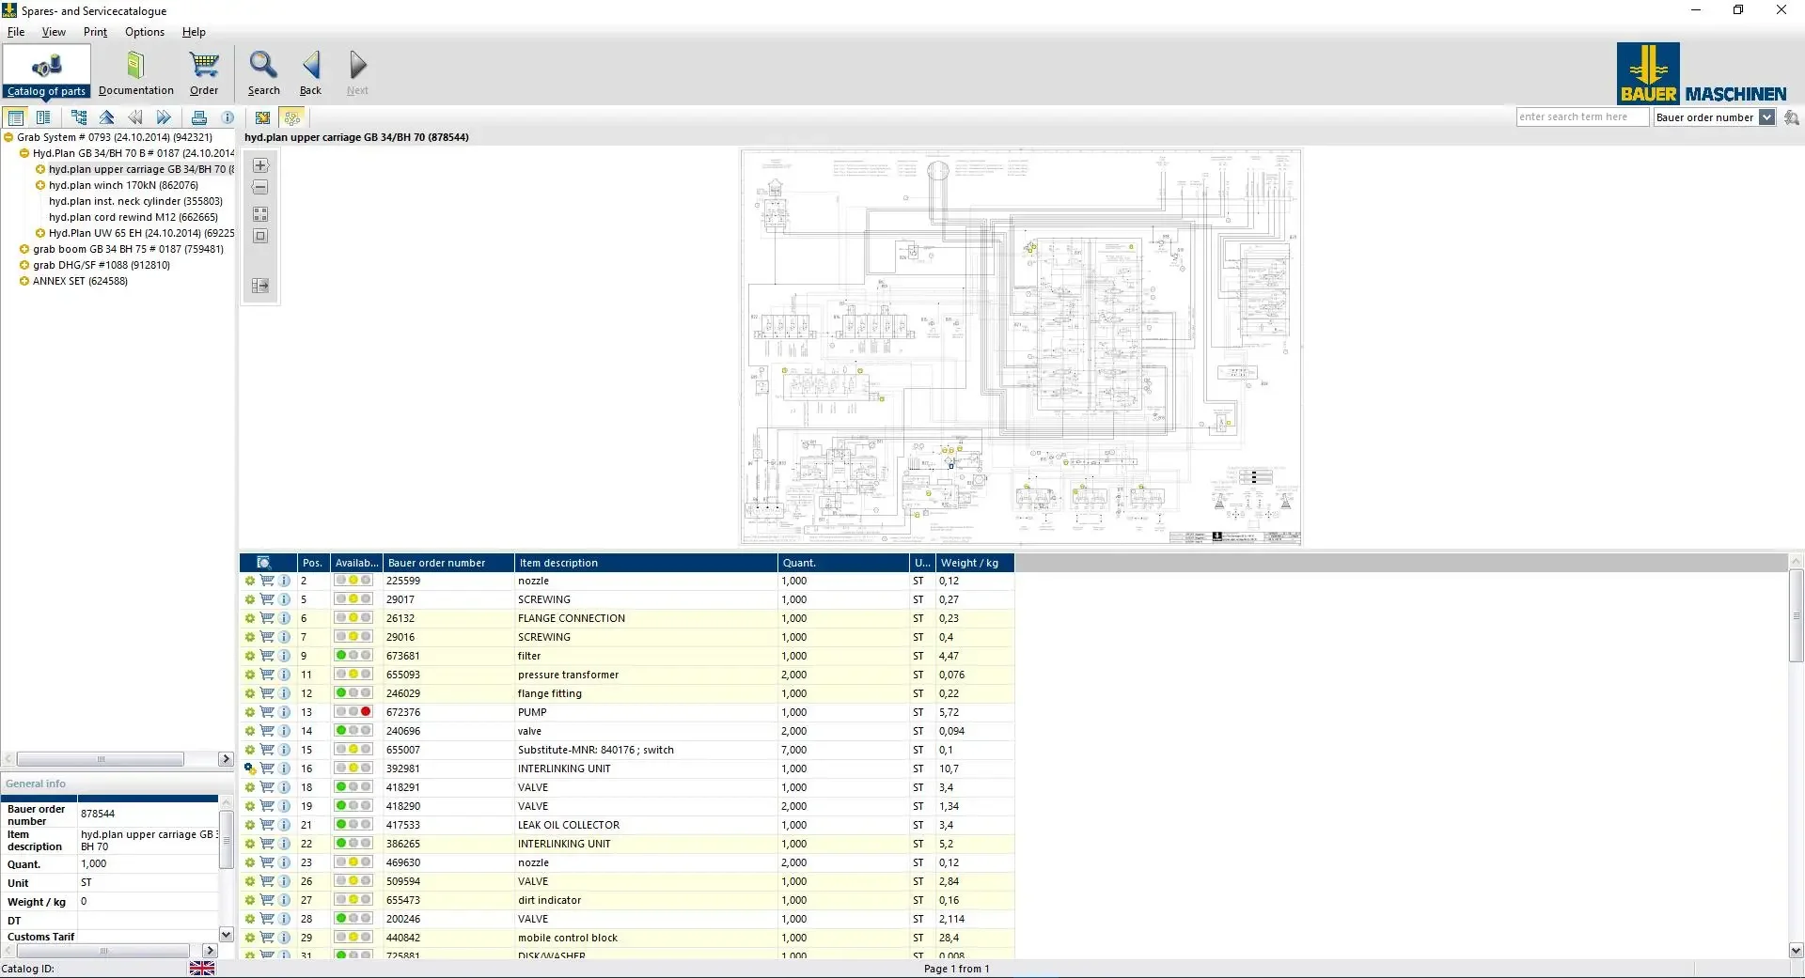Image resolution: width=1805 pixels, height=978 pixels.
Task: Expand the grab boom GB 34 BH 75 node
Action: coord(24,250)
